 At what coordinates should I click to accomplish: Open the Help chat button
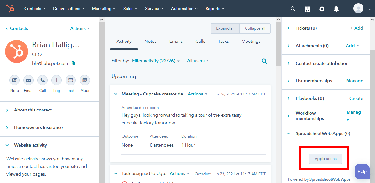point(362,172)
